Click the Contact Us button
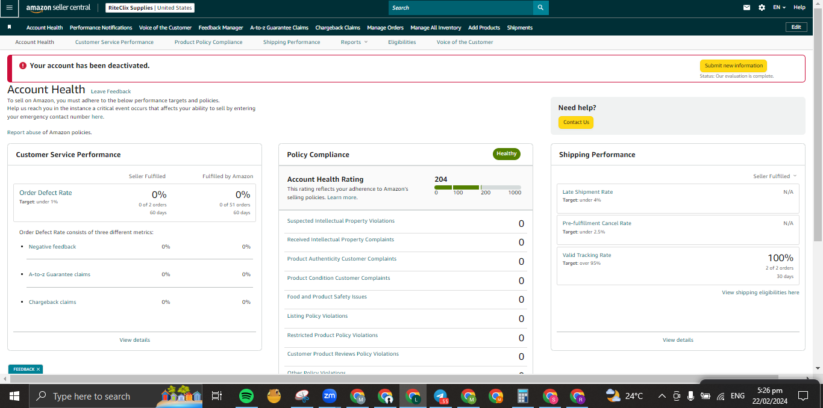823x408 pixels. (x=576, y=122)
